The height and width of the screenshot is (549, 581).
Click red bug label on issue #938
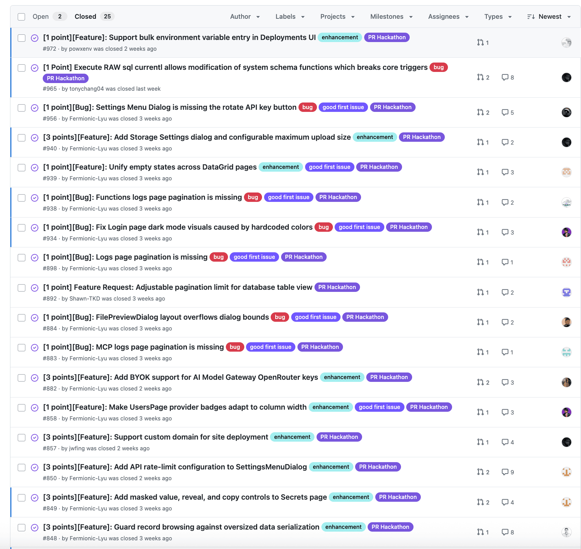click(x=253, y=197)
